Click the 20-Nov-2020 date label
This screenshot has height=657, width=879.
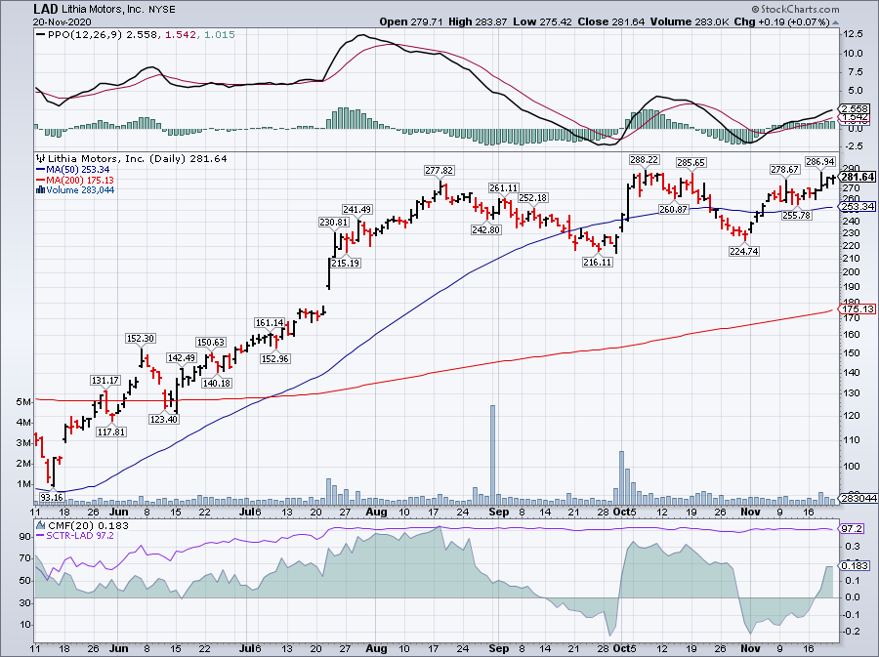60,21
